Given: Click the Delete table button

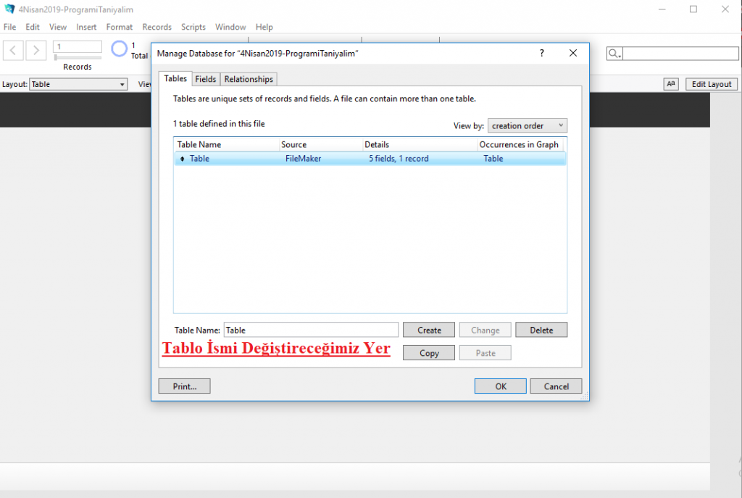Looking at the screenshot, I should click(x=541, y=330).
